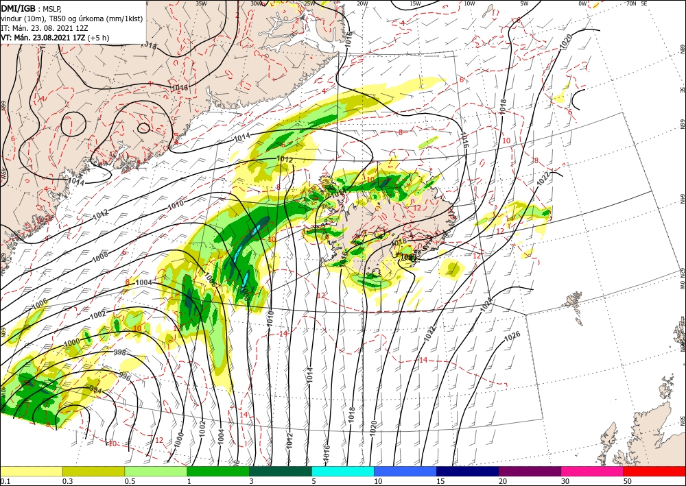The image size is (686, 486).
Task: Click the 1026 isobar label
Action: pyautogui.click(x=512, y=336)
